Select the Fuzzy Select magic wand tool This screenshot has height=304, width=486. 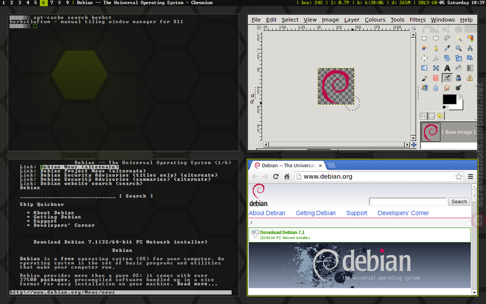pos(459,38)
